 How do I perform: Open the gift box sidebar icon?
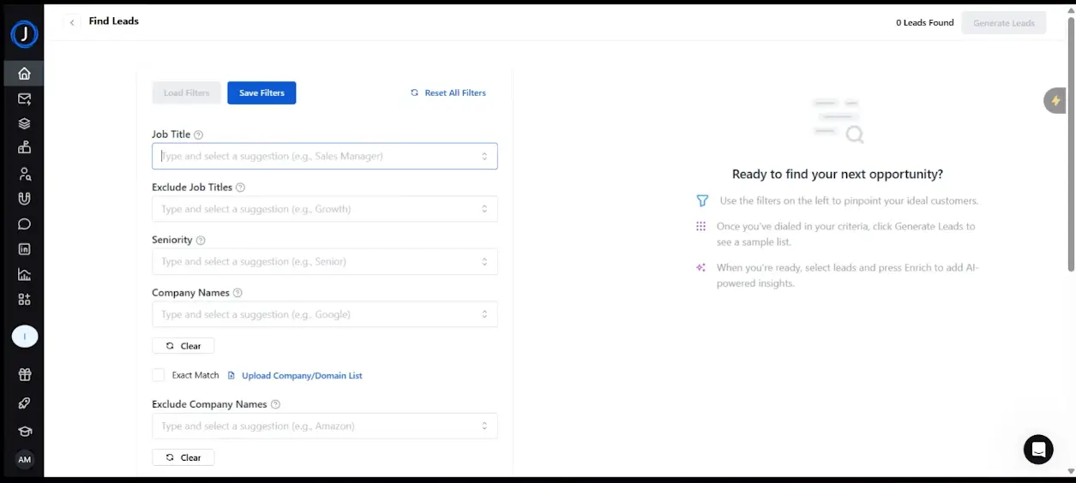24,374
